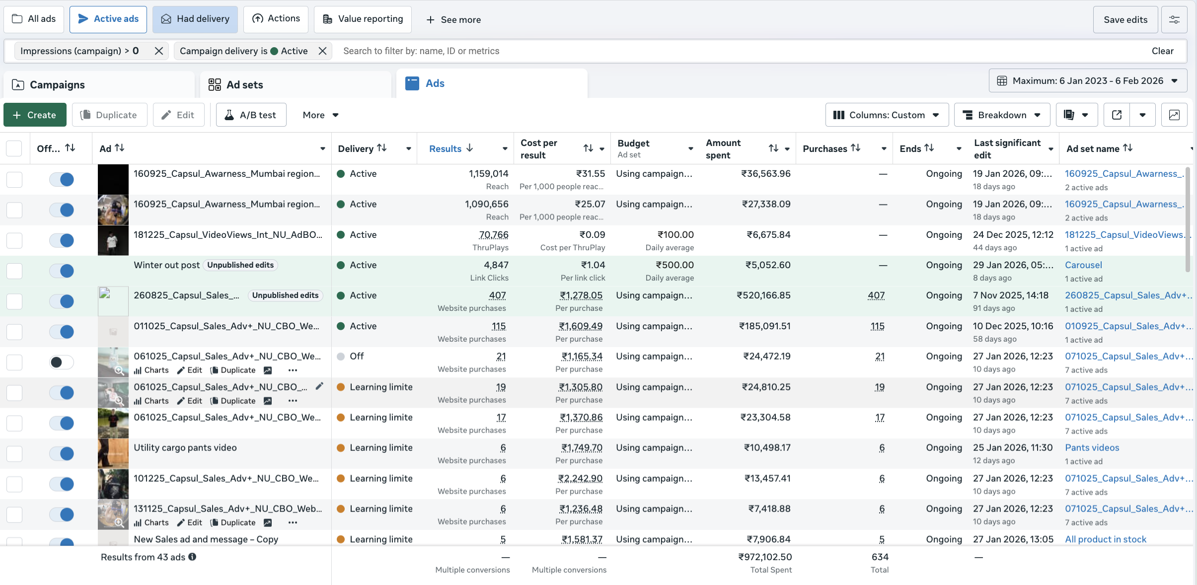
Task: Open the info icon beside Results from 43 ads
Action: point(192,557)
